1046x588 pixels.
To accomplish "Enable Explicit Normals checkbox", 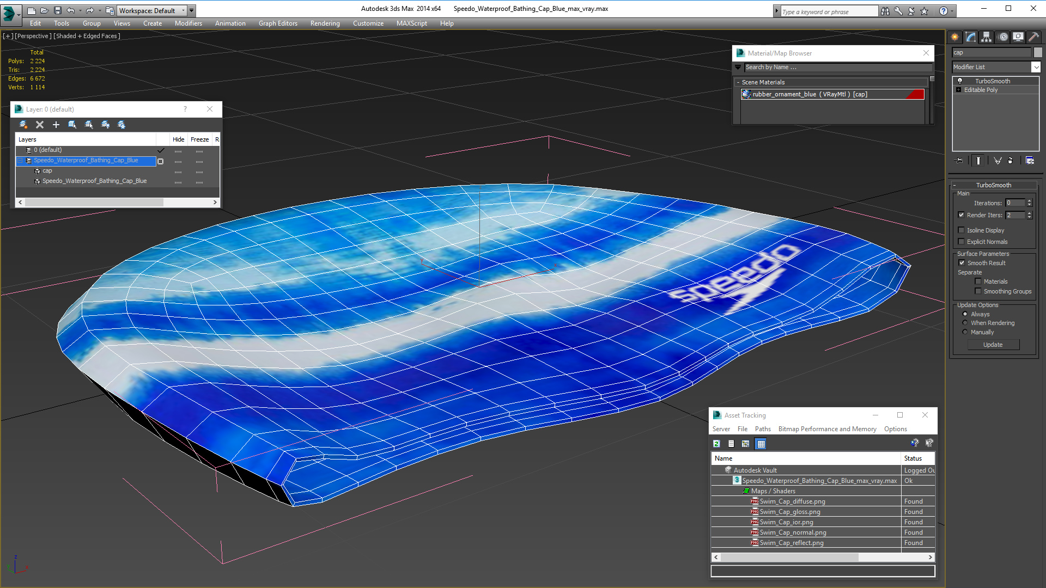I will point(962,242).
